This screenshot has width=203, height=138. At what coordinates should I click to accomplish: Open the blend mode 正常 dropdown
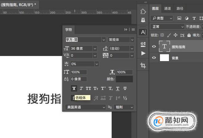[x=167, y=27]
